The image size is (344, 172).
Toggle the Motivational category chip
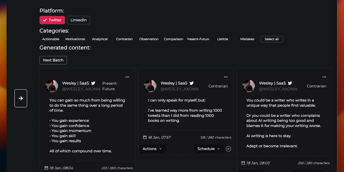[75, 39]
